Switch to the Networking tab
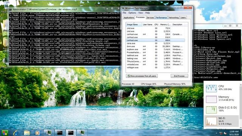Screen dimensions: 242x136 pyautogui.click(x=174, y=18)
